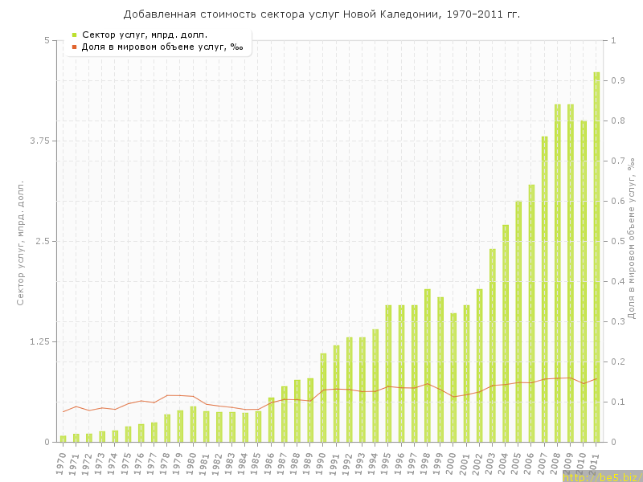Select the tallest green bar for 2011
Viewport: 643px width, 482px height.
tap(596, 257)
